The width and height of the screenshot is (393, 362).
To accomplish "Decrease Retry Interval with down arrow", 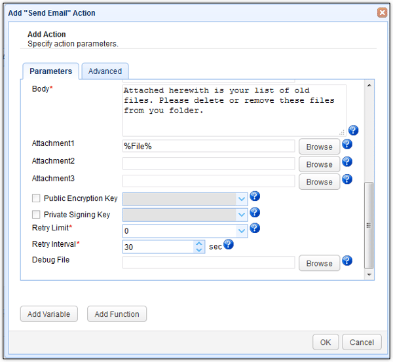I will pos(199,250).
